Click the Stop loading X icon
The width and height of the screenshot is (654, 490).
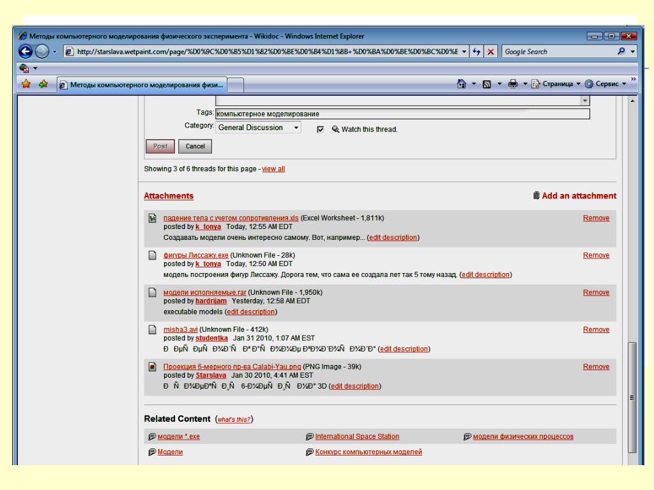[x=490, y=51]
